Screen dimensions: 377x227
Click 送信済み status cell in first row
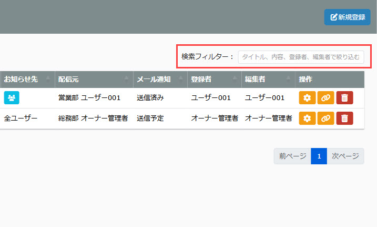click(150, 98)
